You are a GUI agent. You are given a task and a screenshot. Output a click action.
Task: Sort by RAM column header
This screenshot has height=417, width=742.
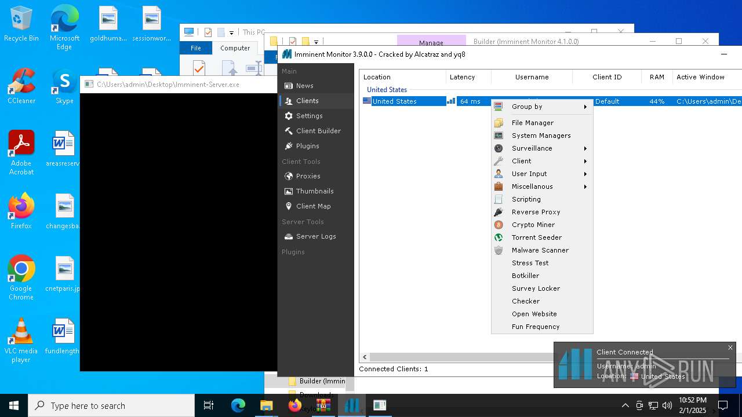(x=657, y=77)
